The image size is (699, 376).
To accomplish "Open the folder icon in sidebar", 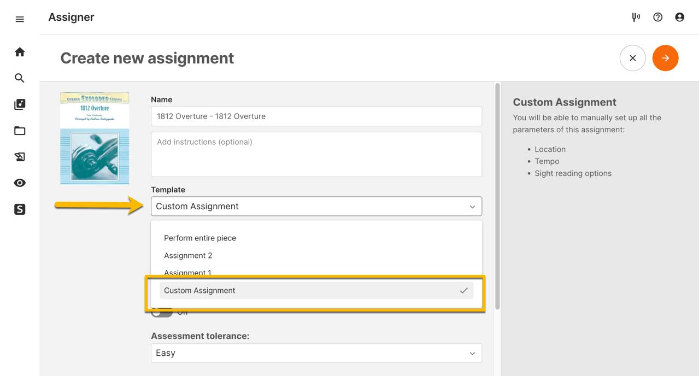I will tap(20, 131).
